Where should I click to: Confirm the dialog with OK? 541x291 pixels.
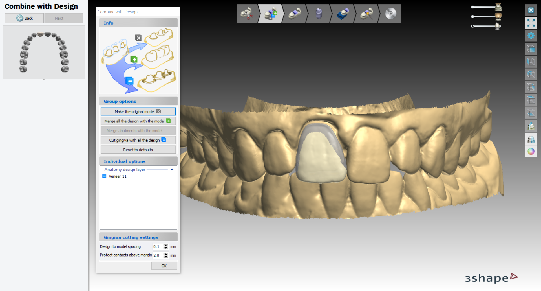coord(164,266)
